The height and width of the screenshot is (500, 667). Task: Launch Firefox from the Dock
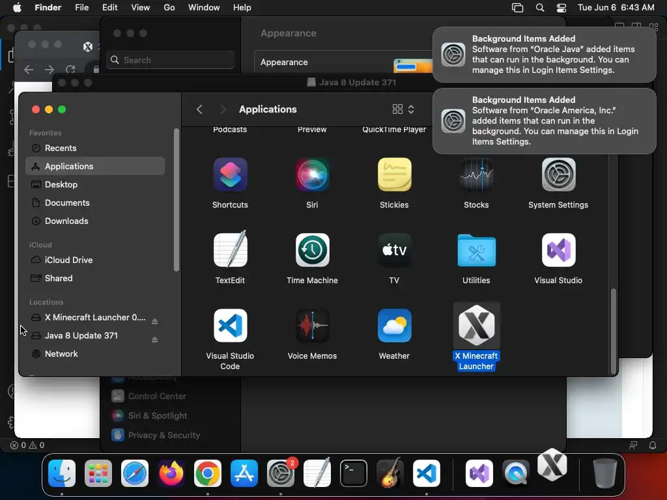[x=171, y=473]
